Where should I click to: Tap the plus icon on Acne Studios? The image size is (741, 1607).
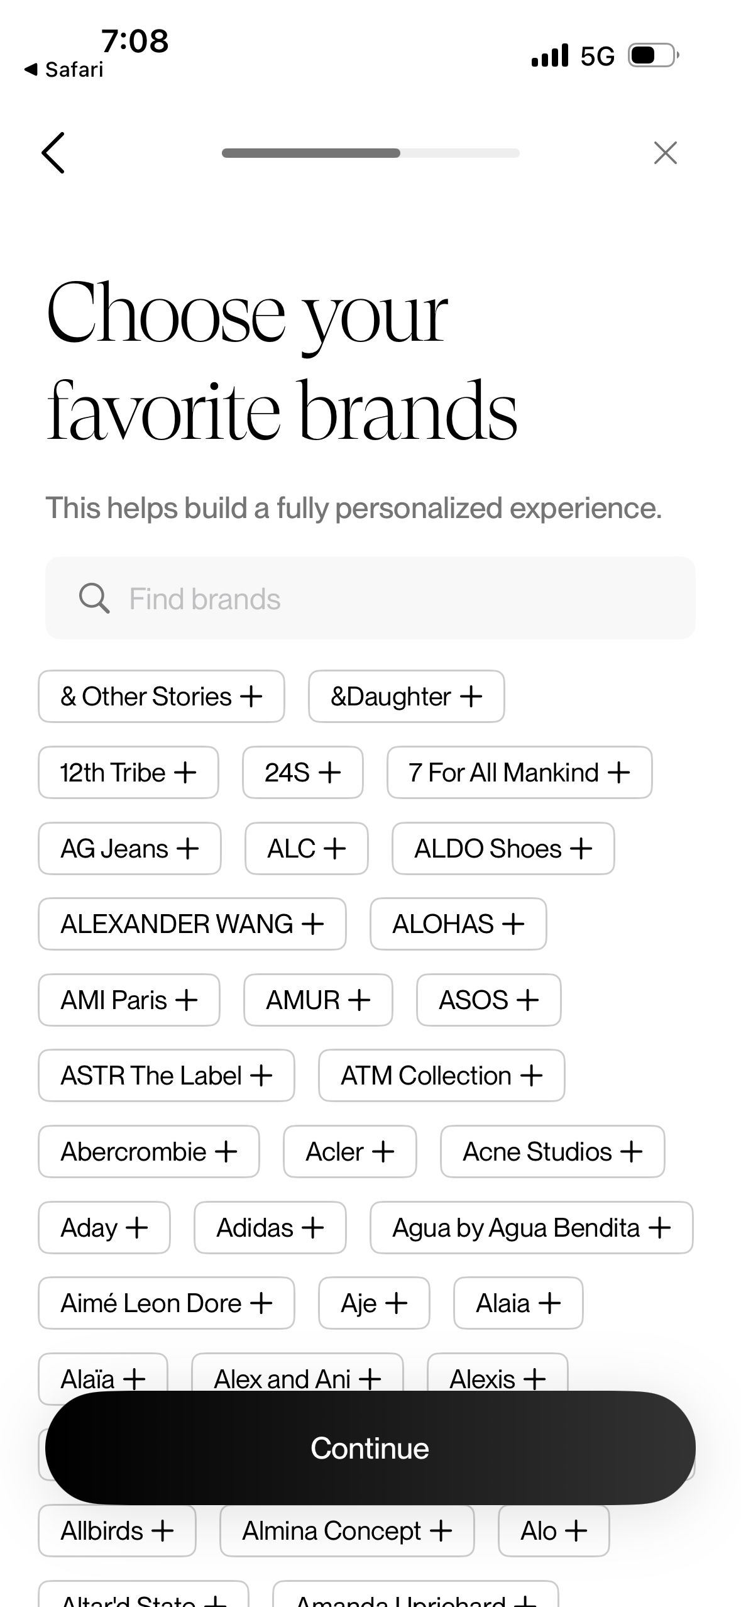pos(631,1151)
